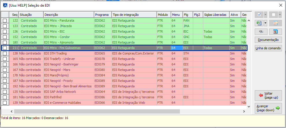Tick checkbox for EDI Tradefy - Unilever
This screenshot has width=286, height=128.
(x=5, y=59)
